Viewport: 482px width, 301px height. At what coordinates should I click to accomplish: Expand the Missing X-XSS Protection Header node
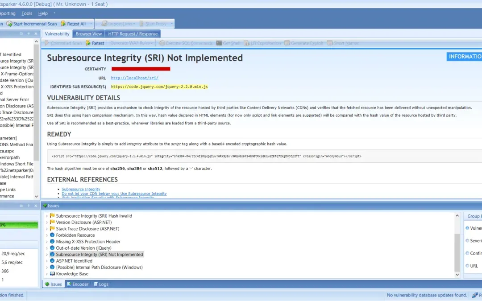tap(47, 242)
